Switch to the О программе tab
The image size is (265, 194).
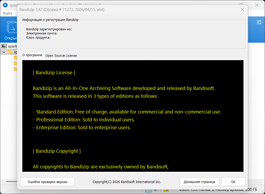click(32, 55)
